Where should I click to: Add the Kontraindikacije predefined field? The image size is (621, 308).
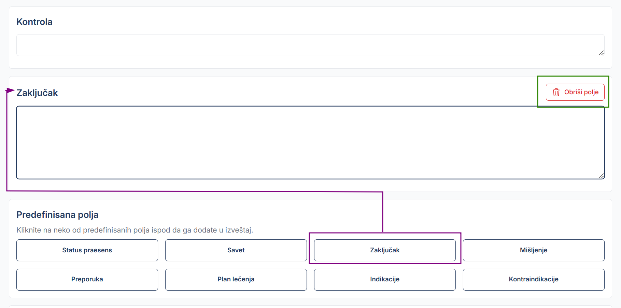pos(534,279)
